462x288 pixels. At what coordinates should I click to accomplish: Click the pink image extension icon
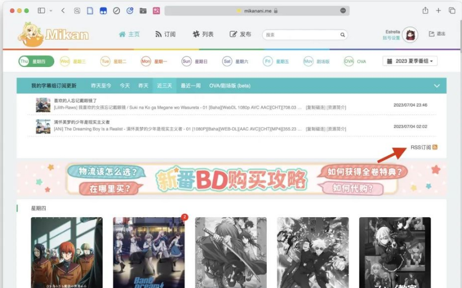coord(156,11)
